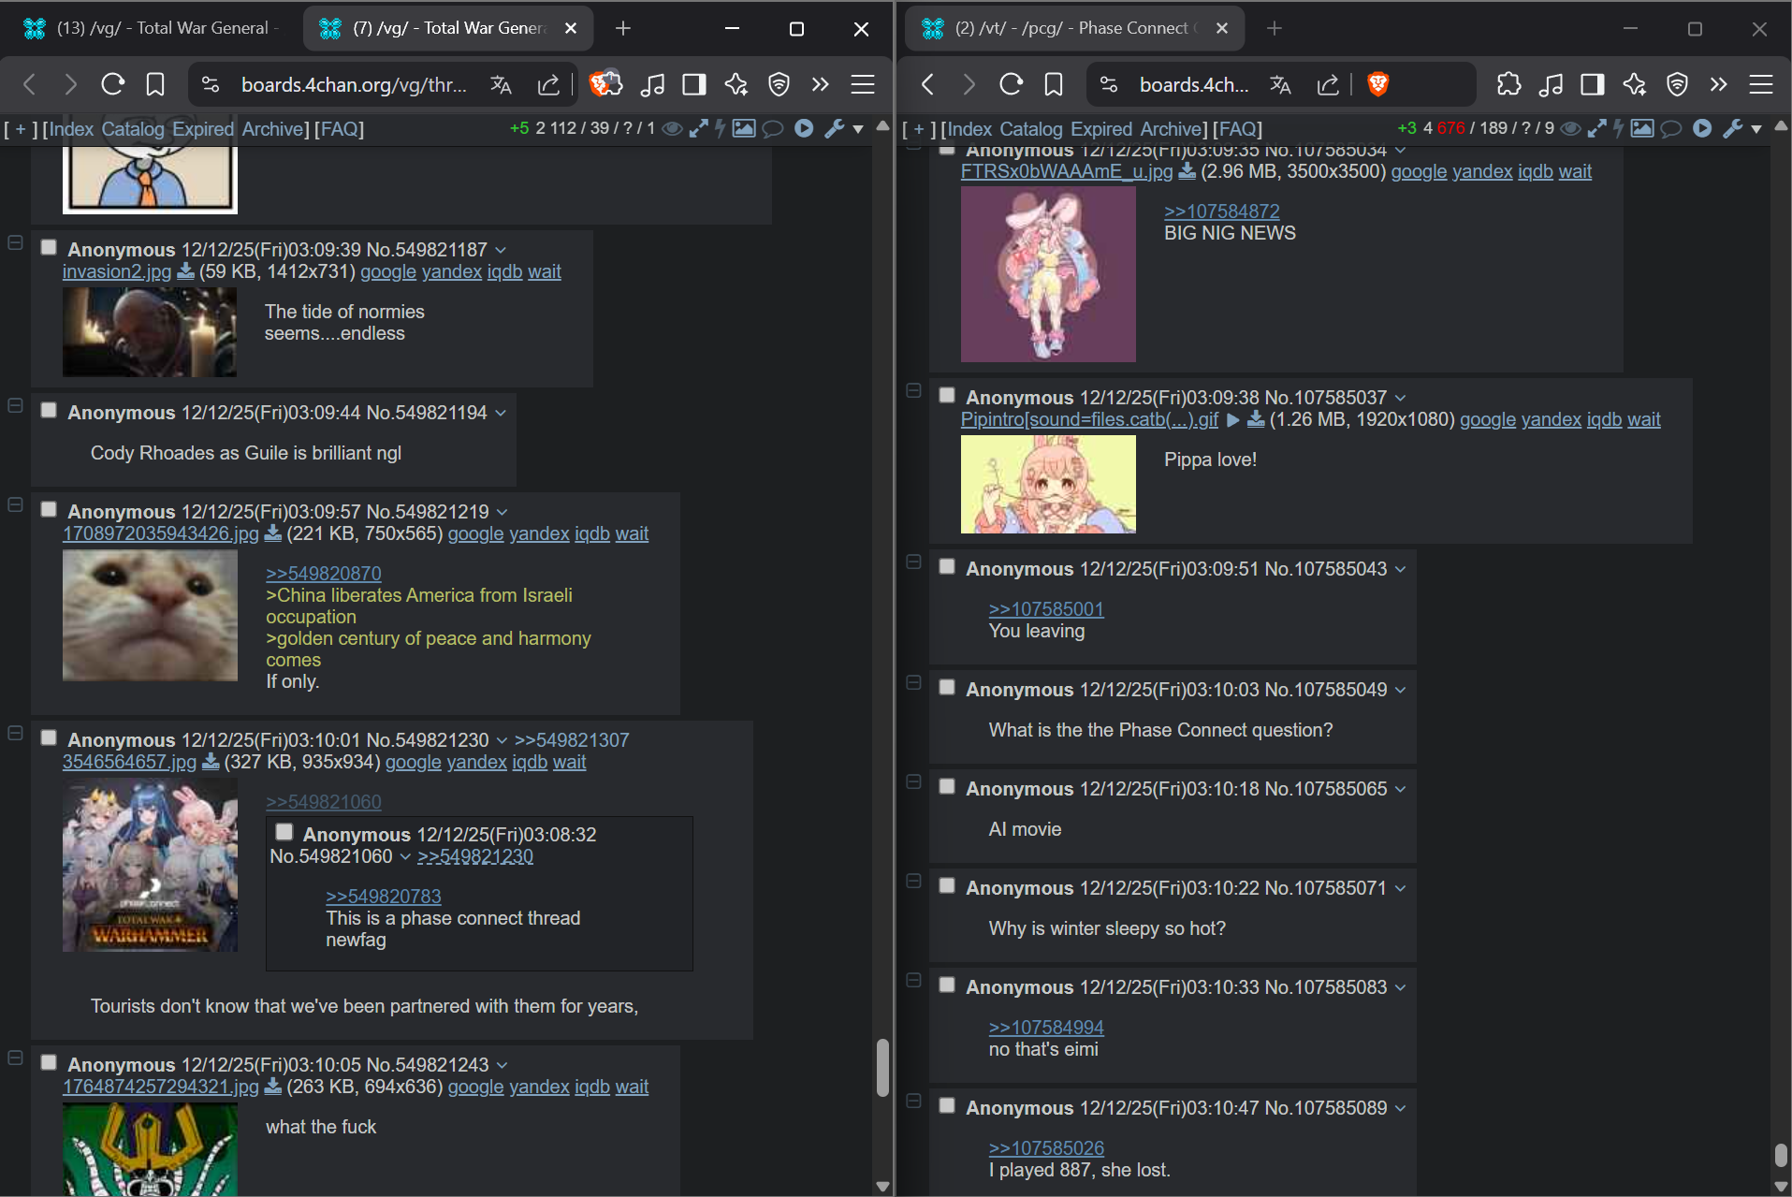Search invasion2.jpg with the google link
The width and height of the screenshot is (1792, 1197).
click(x=388, y=271)
